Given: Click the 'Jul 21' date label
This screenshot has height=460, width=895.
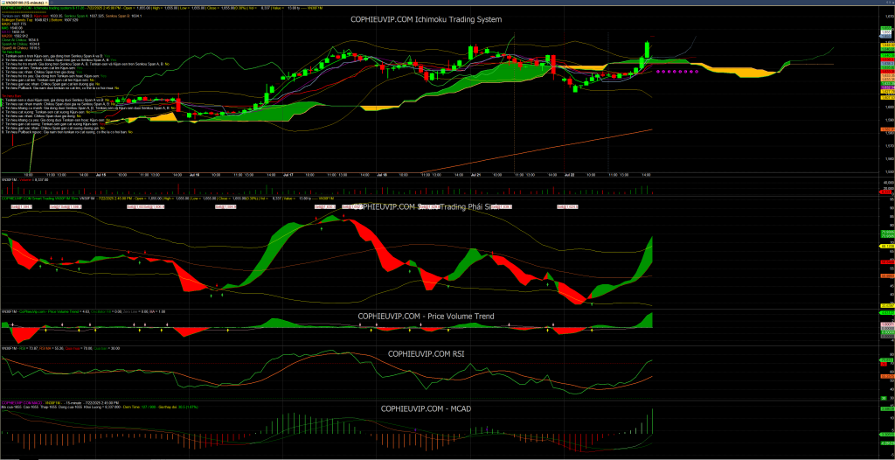Looking at the screenshot, I should [475, 174].
